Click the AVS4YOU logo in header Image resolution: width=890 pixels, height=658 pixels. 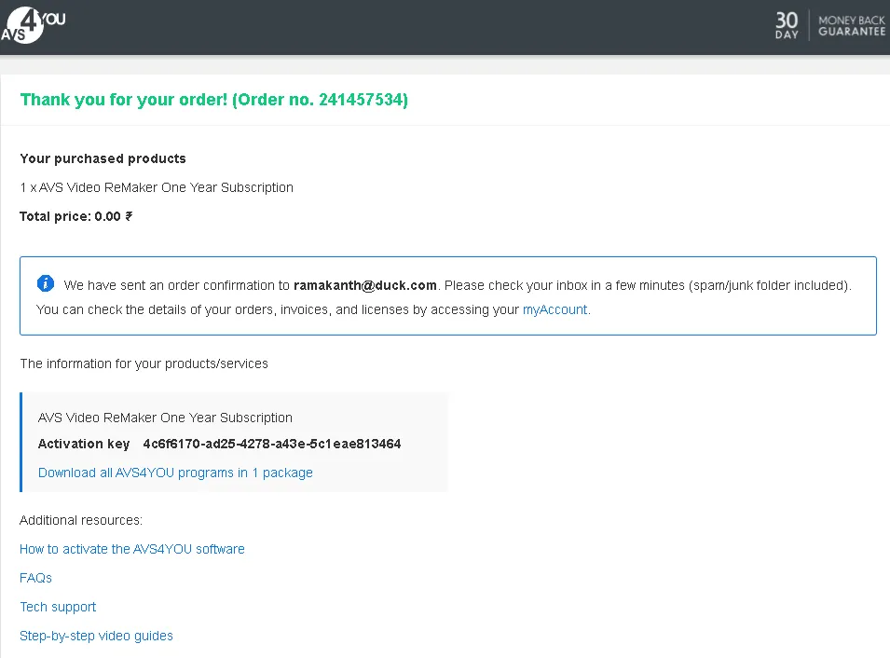[33, 24]
